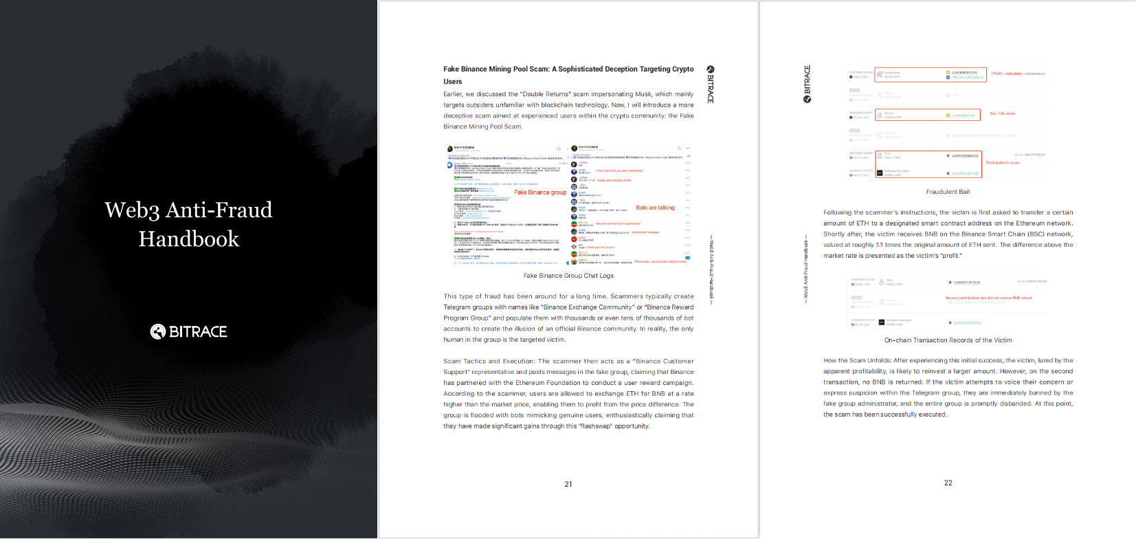This screenshot has width=1136, height=539.
Task: Click the Bitrace logo on the cover page
Action: (x=188, y=331)
